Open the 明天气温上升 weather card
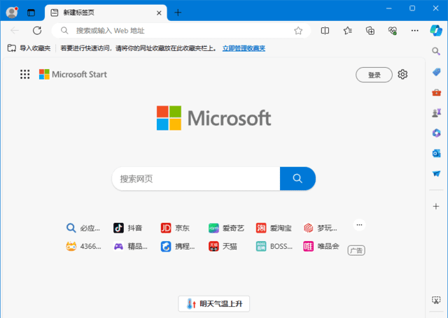The image size is (448, 318). pyautogui.click(x=214, y=304)
